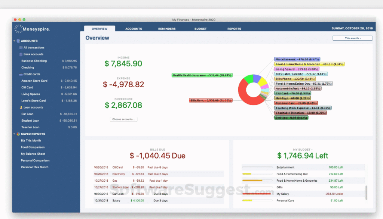Click the Bills:Cable/Satellite chart label
The height and width of the screenshot is (219, 383).
[301, 74]
